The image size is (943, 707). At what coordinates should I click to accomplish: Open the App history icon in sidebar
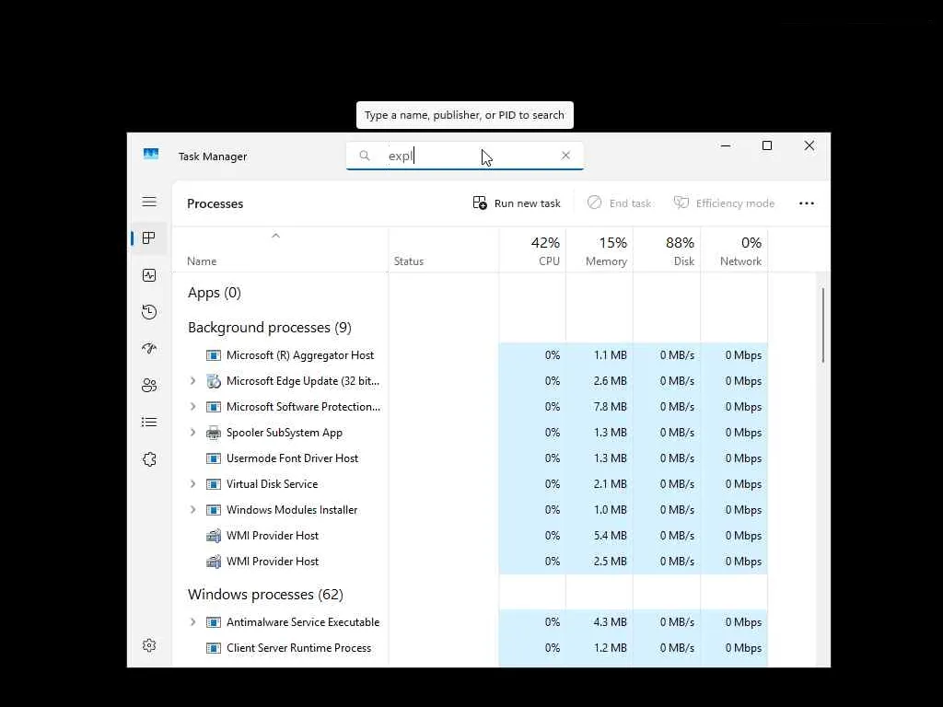pyautogui.click(x=149, y=312)
